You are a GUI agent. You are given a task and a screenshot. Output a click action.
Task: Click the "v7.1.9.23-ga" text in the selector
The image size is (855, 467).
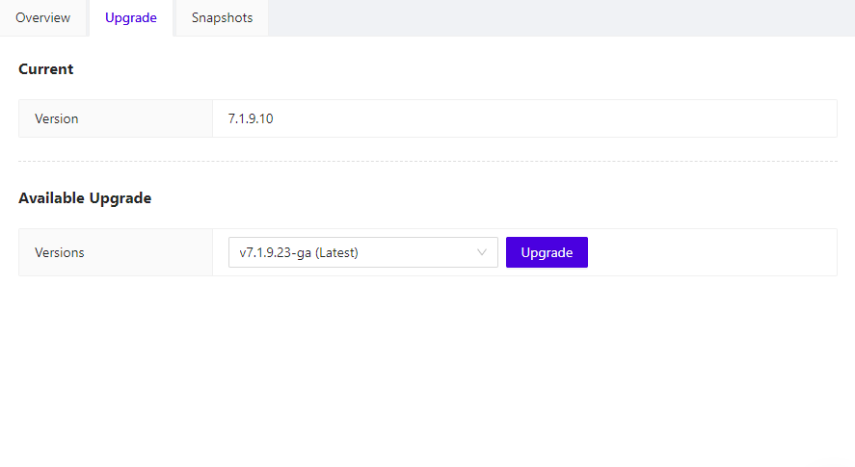pyautogui.click(x=276, y=253)
